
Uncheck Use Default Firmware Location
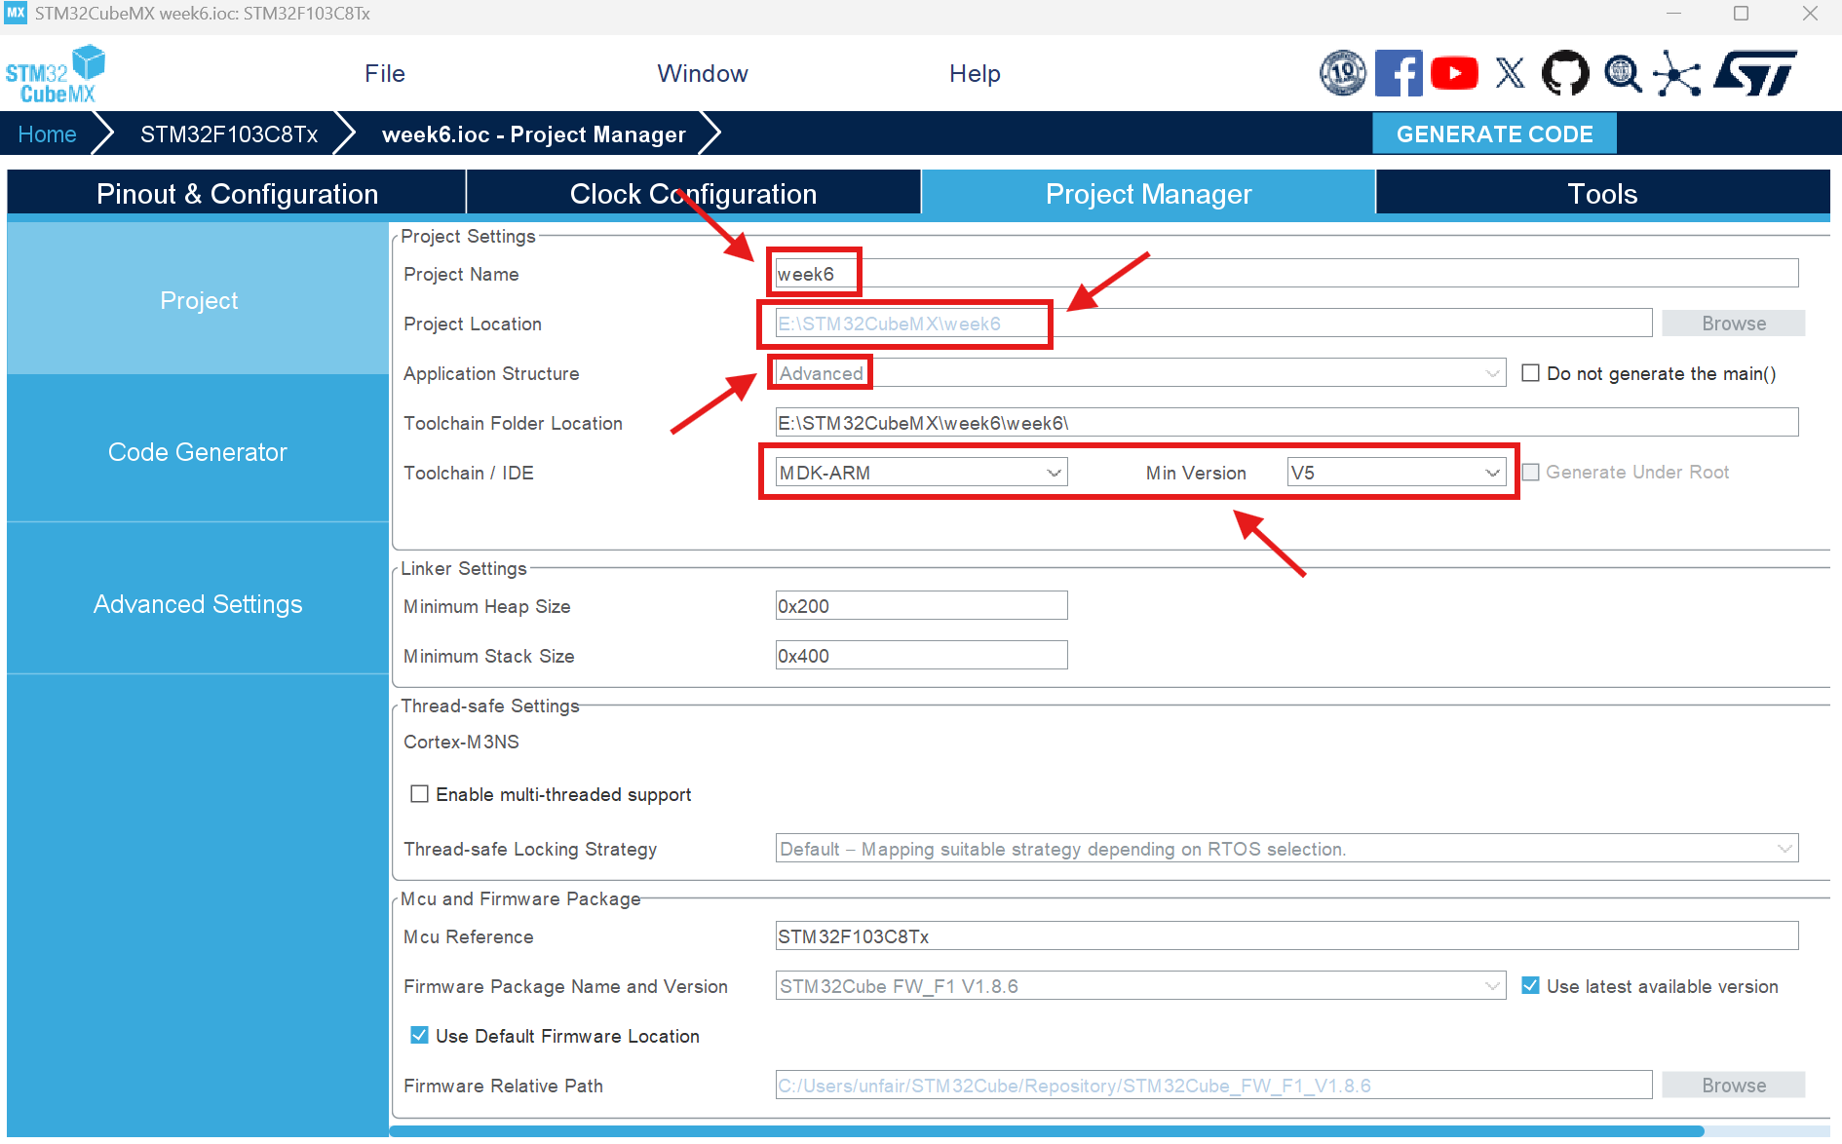pyautogui.click(x=419, y=1036)
